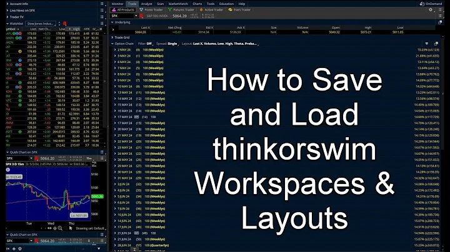Image resolution: width=450 pixels, height=252 pixels.
Task: Open the Filter: Off dropdown
Action: (x=146, y=44)
